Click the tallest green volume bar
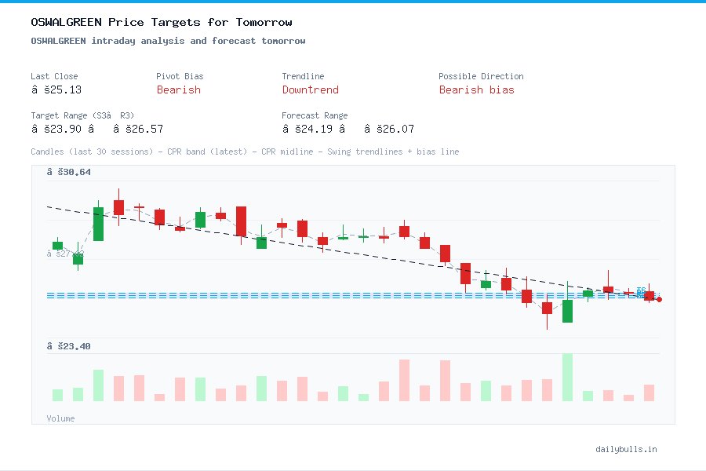 [567, 378]
